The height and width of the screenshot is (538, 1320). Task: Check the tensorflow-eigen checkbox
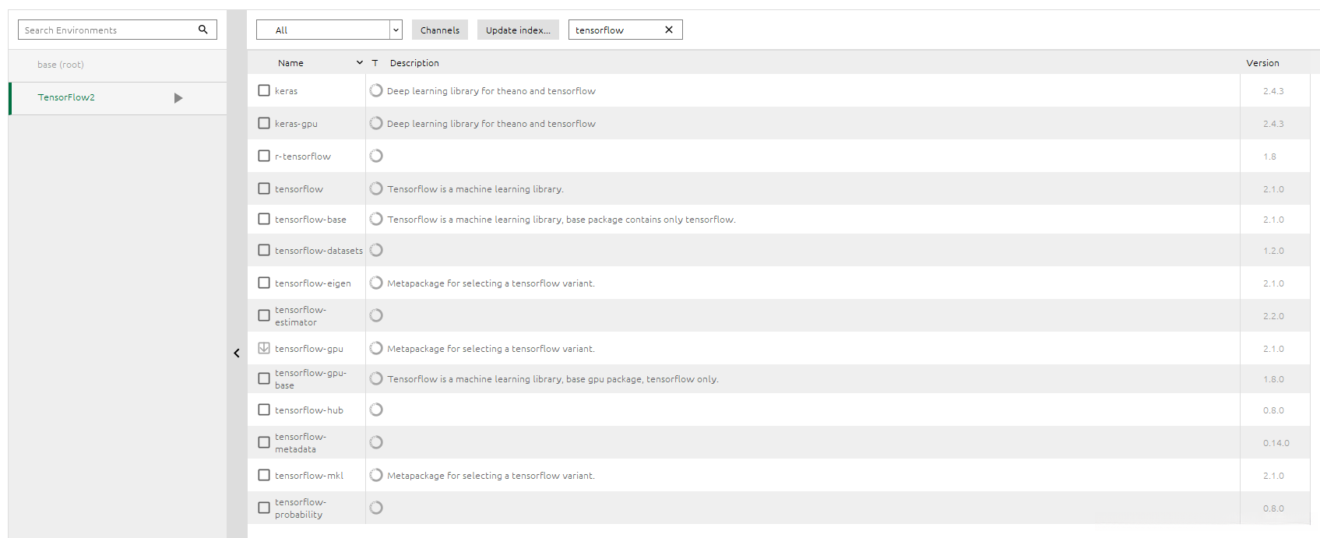(264, 283)
